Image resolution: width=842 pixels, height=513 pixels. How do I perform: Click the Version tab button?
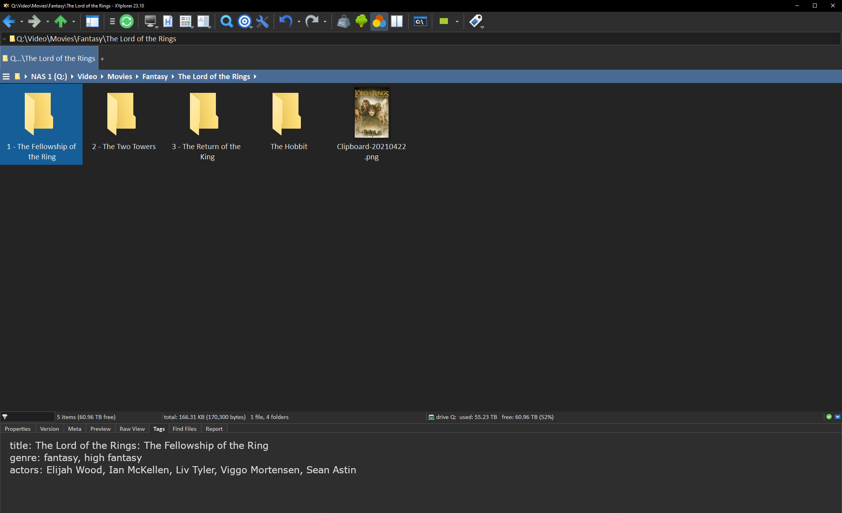click(x=49, y=428)
